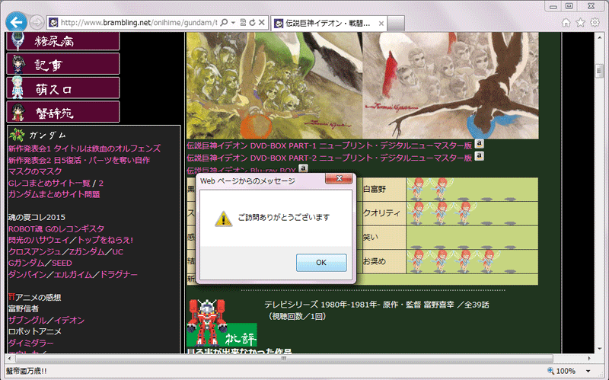
Task: Select the 伝説巨神イデオン tab
Action: (x=328, y=24)
